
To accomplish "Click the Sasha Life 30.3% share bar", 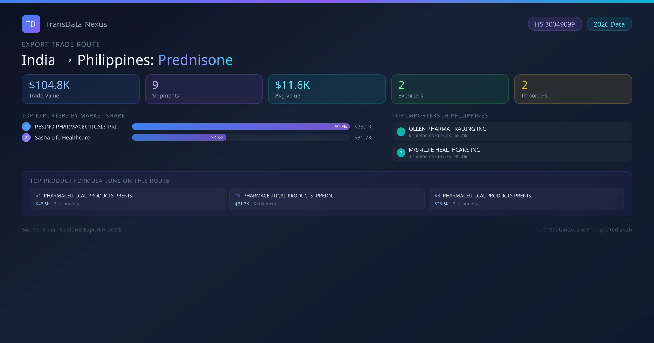I will click(179, 137).
